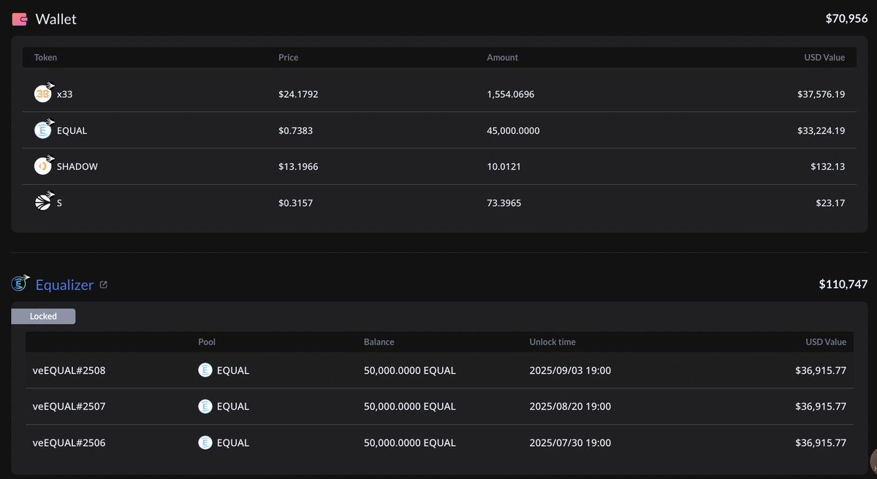
Task: Open the Equalizer protocol link
Action: (x=64, y=285)
